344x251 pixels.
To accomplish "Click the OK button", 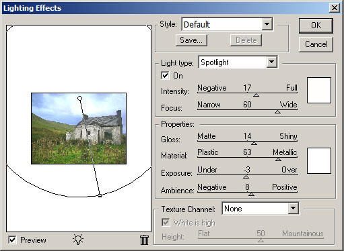I will click(316, 26).
